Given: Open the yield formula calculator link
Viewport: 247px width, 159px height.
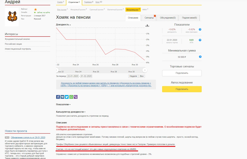Looking at the screenshot, I should point(106,84).
